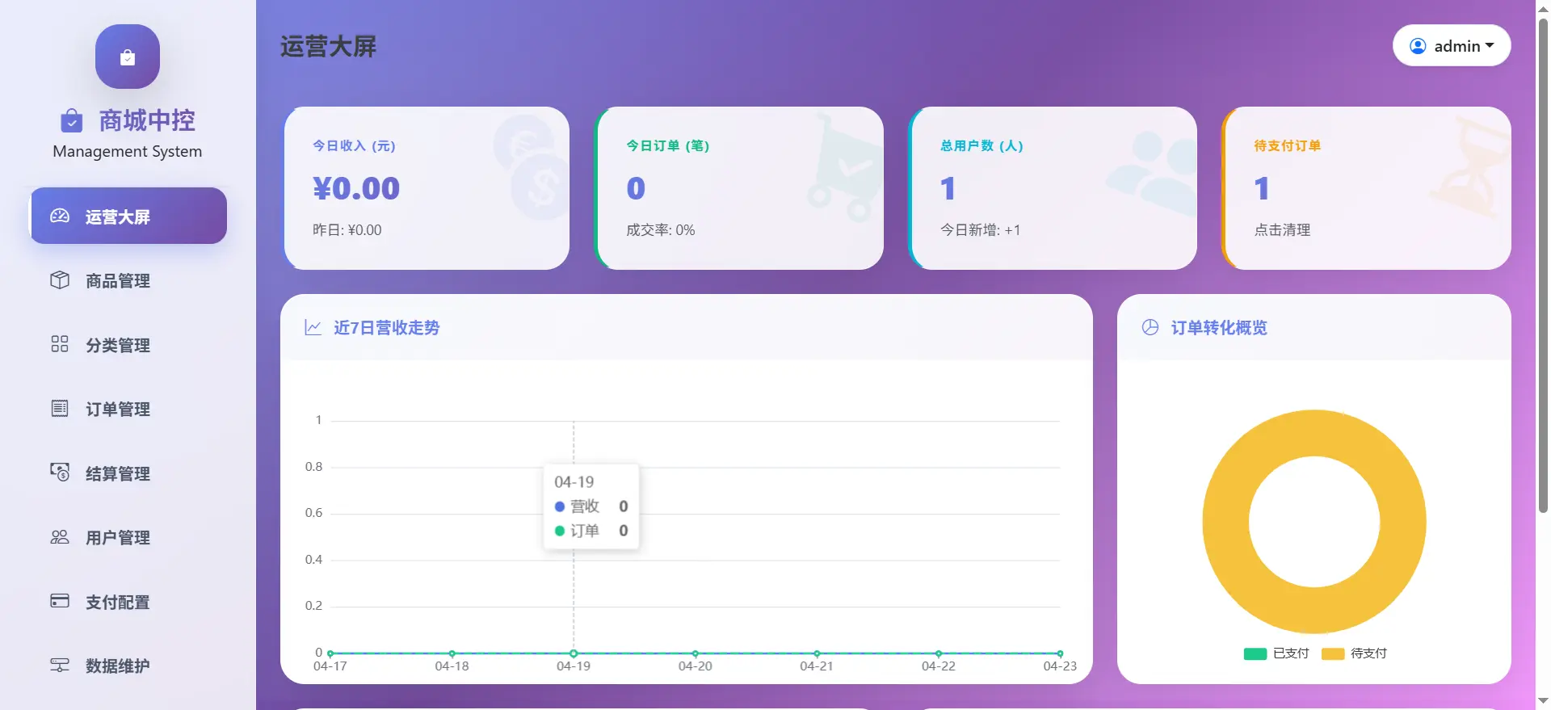Click the vertical page scrollbar
The height and width of the screenshot is (710, 1551).
pos(1543,267)
